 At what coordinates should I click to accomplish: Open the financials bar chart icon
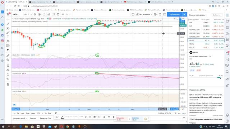pos(49,14)
